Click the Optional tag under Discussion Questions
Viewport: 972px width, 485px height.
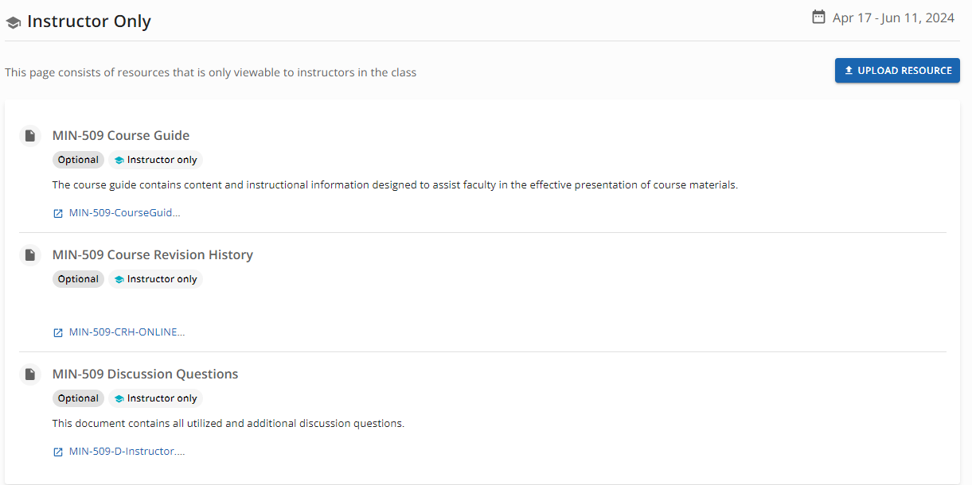tap(78, 398)
